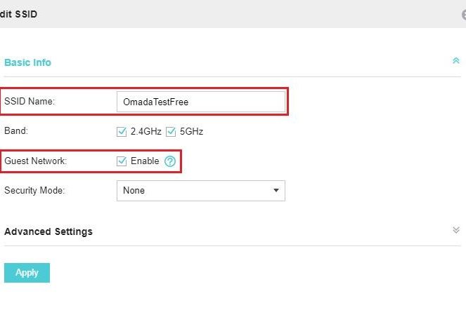Viewport: 466px width, 310px height.
Task: Disable the Guest Network Enable checkbox
Action: click(122, 161)
